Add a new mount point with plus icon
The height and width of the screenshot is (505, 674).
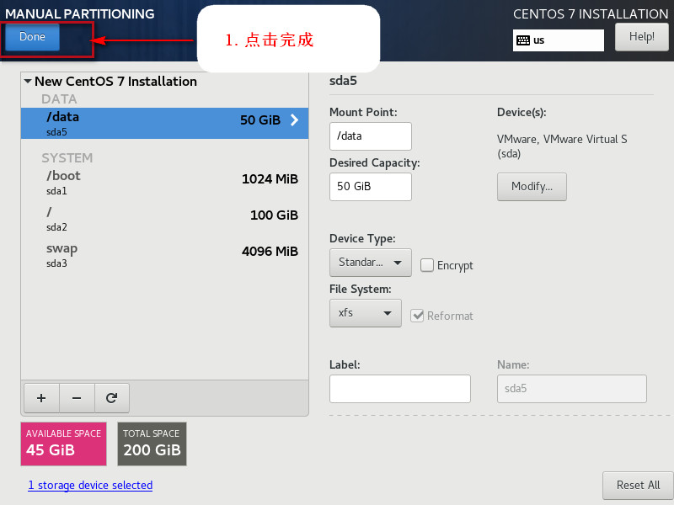41,398
